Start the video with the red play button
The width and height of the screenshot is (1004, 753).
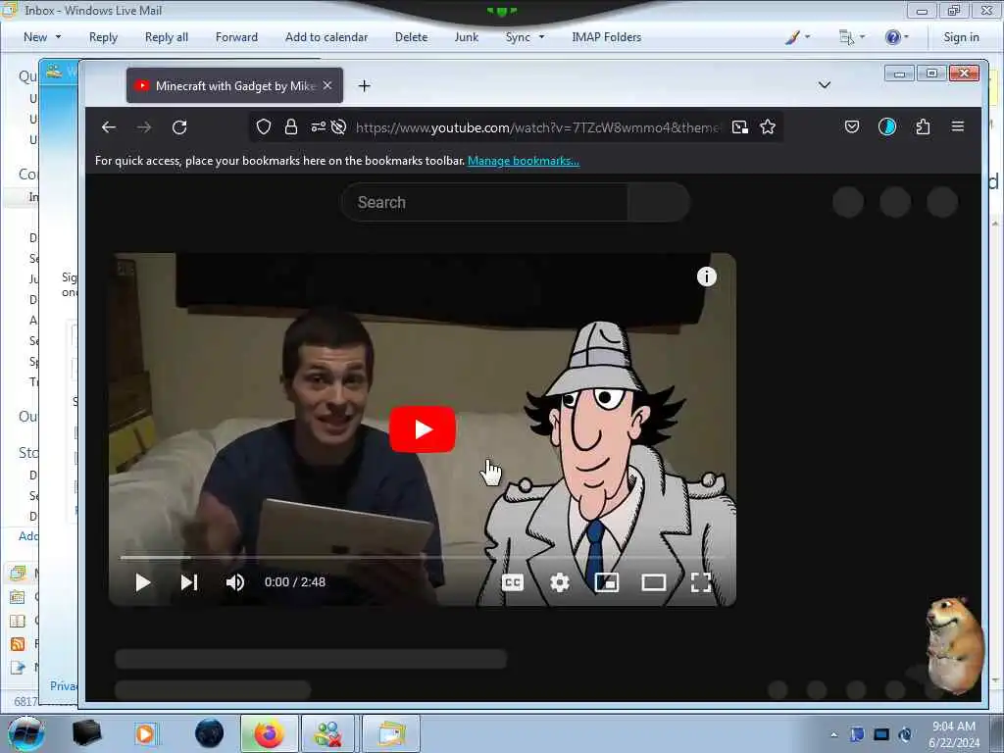point(423,429)
